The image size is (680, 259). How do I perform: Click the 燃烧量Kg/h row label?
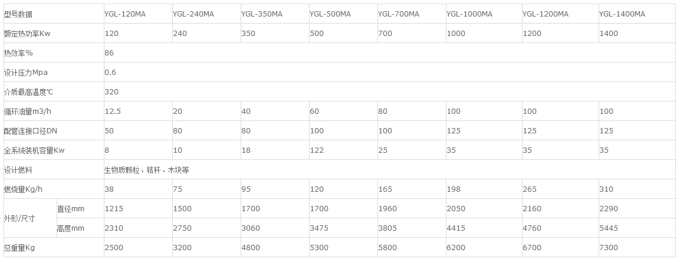click(x=25, y=189)
